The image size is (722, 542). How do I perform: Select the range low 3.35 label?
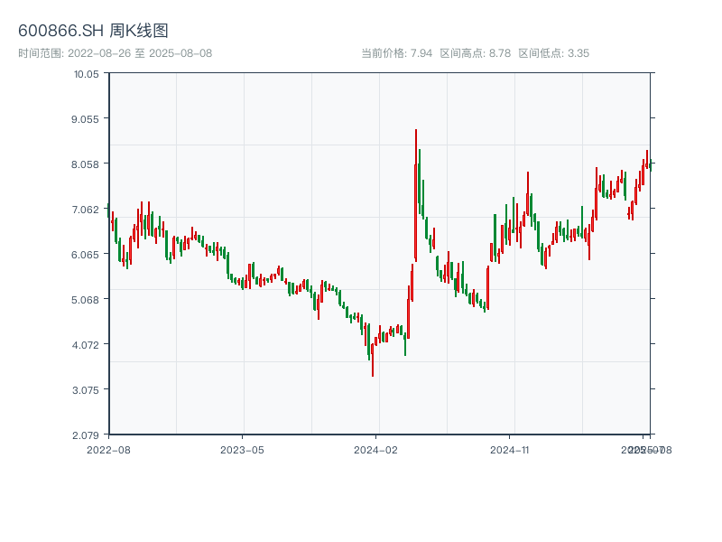554,53
